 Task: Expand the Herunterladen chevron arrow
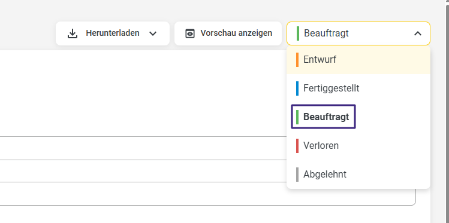(153, 33)
